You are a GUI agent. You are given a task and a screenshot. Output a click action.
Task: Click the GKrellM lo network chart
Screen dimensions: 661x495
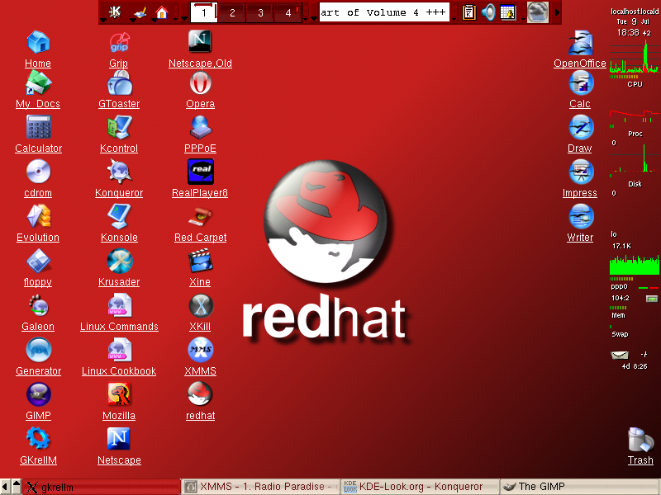pyautogui.click(x=634, y=264)
